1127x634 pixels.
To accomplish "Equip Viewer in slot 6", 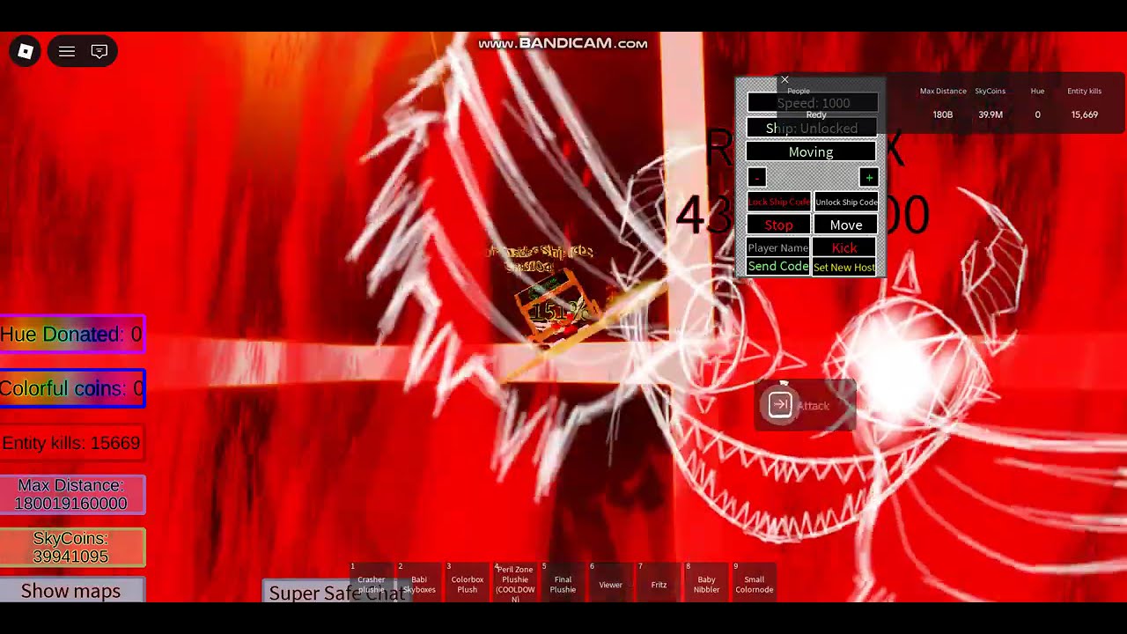I will (610, 584).
